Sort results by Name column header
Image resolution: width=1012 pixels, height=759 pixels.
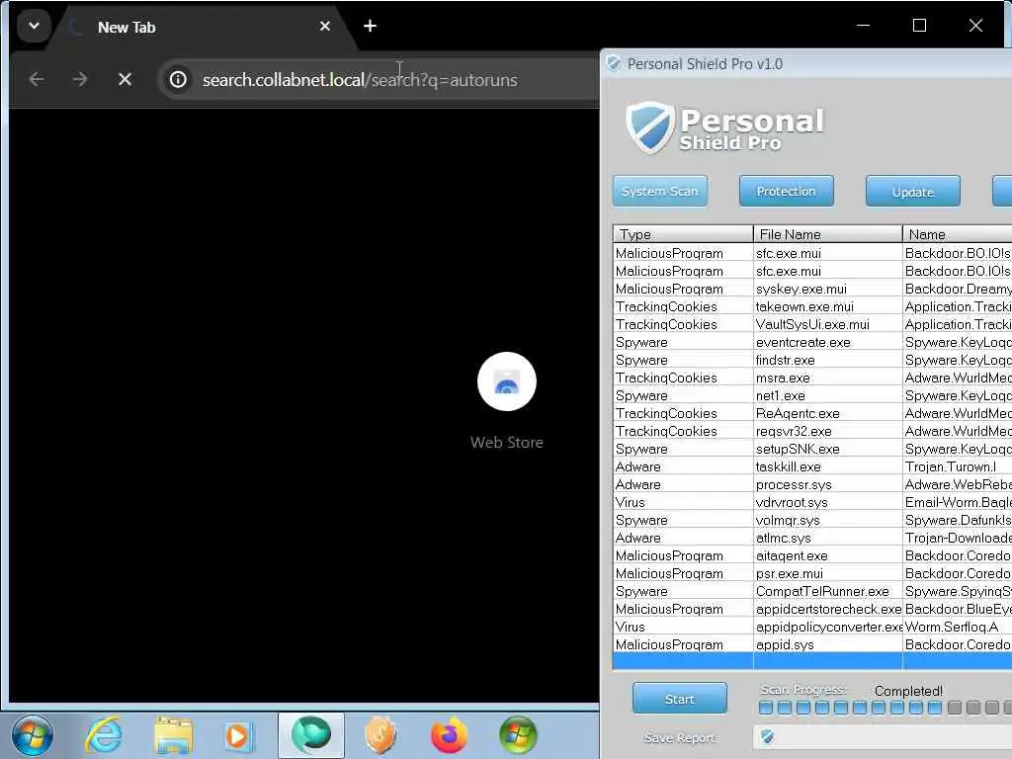pos(958,234)
